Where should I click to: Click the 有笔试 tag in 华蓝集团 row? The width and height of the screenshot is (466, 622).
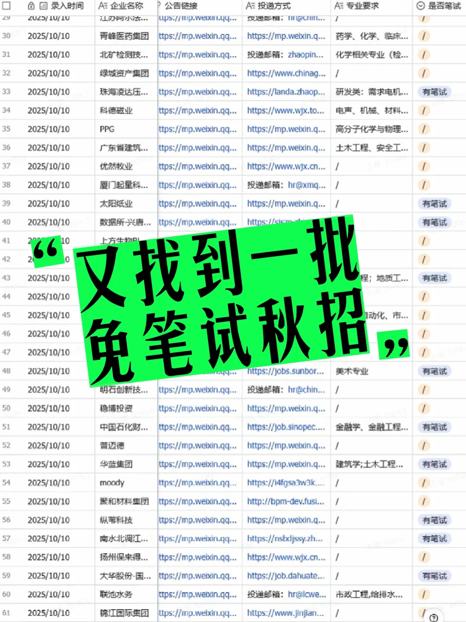point(435,464)
